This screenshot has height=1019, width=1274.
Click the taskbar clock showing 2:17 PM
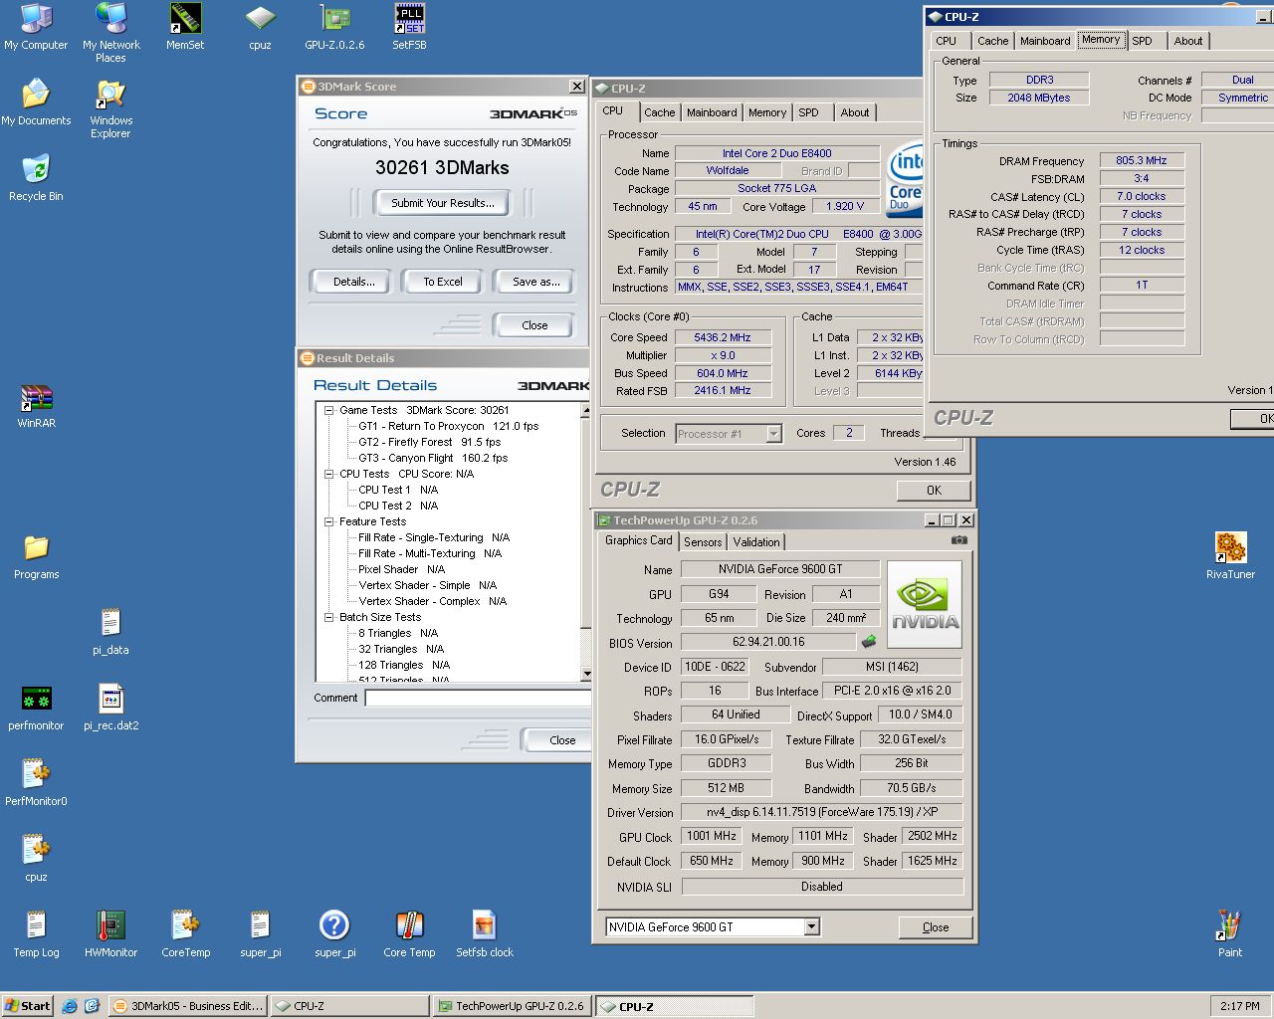1239,1006
